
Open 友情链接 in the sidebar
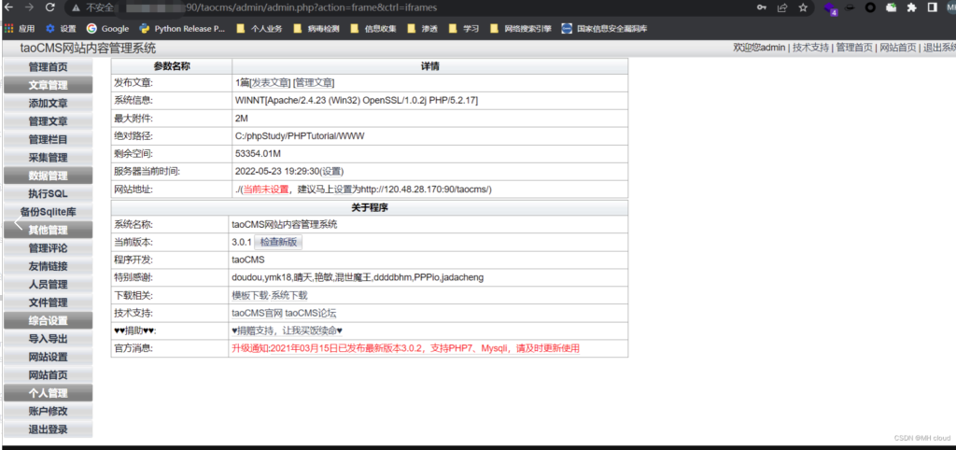[x=49, y=266]
